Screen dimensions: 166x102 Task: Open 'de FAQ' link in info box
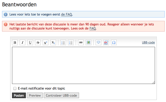coord(67,14)
